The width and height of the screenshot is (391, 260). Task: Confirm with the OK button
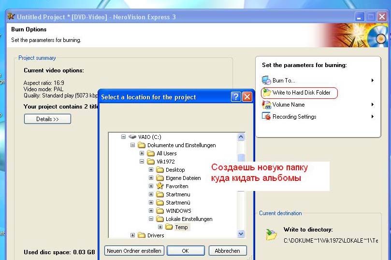tap(186, 251)
